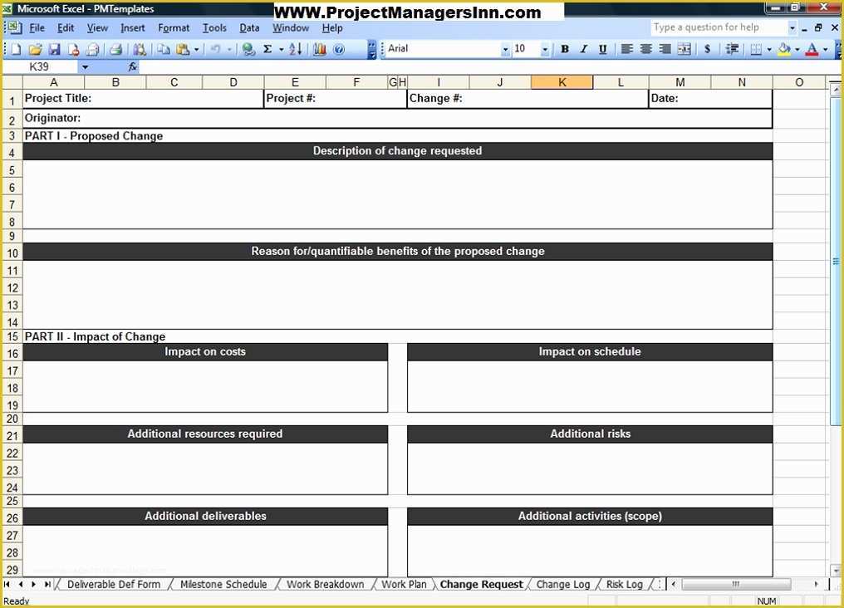
Task: Apply the yellow Fill Color paint bucket
Action: (784, 49)
